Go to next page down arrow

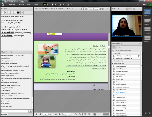(x=41, y=114)
